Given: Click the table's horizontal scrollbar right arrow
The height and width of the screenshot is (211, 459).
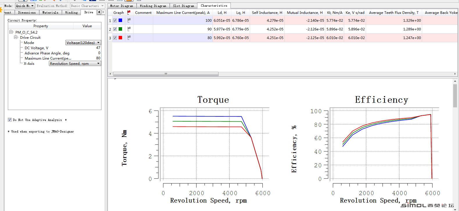Looking at the screenshot, I should 455,74.
